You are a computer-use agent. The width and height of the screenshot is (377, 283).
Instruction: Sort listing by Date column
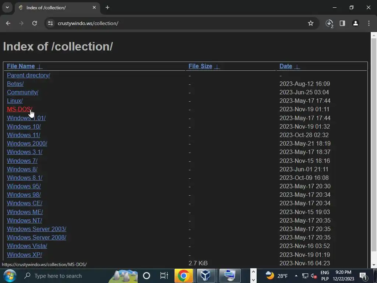tap(286, 66)
